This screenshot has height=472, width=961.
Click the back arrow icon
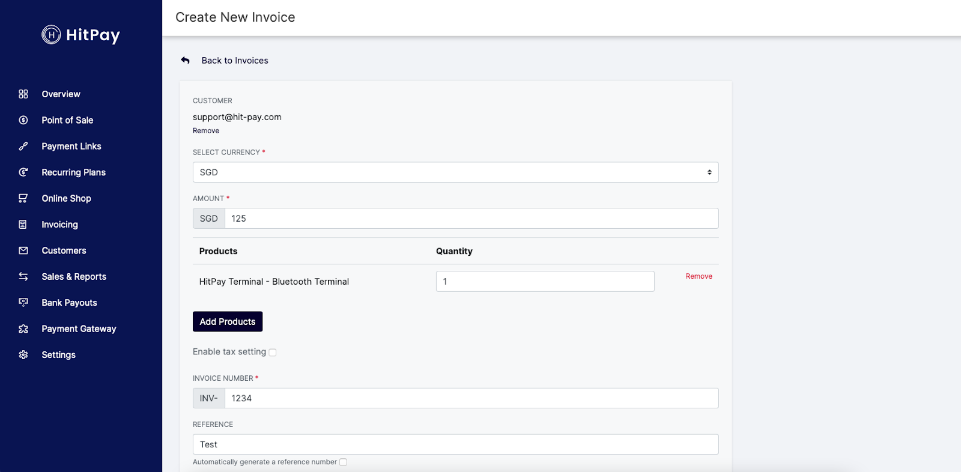186,61
